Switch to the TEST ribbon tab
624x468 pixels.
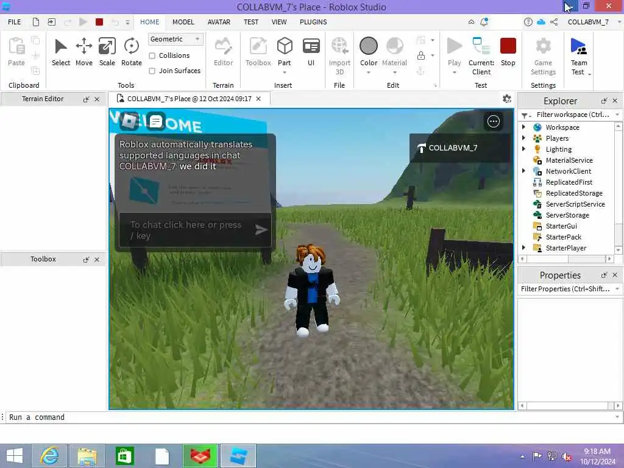coord(251,22)
